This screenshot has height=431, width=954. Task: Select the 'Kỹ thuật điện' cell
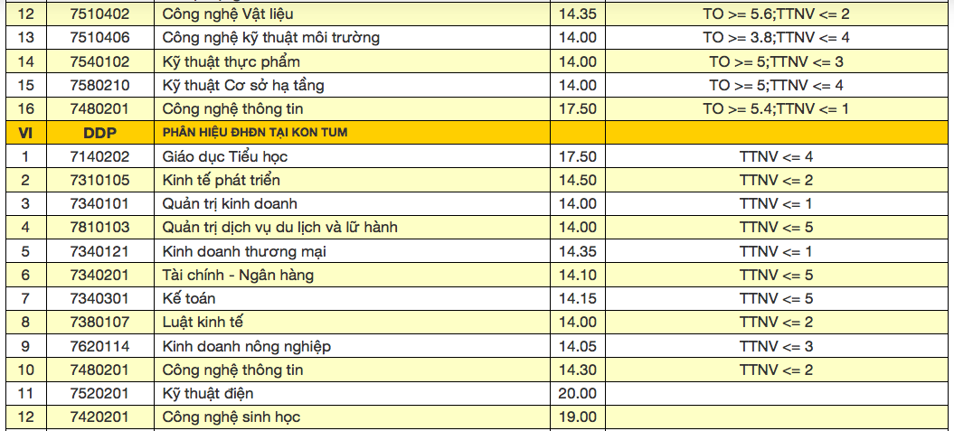coord(207,393)
